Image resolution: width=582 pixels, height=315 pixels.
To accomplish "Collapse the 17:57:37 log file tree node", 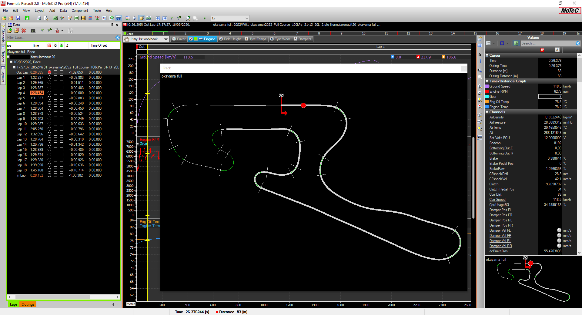I will 14,67.
